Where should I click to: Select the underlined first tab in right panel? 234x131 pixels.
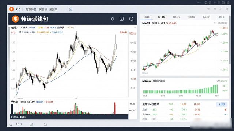pos(147,17)
